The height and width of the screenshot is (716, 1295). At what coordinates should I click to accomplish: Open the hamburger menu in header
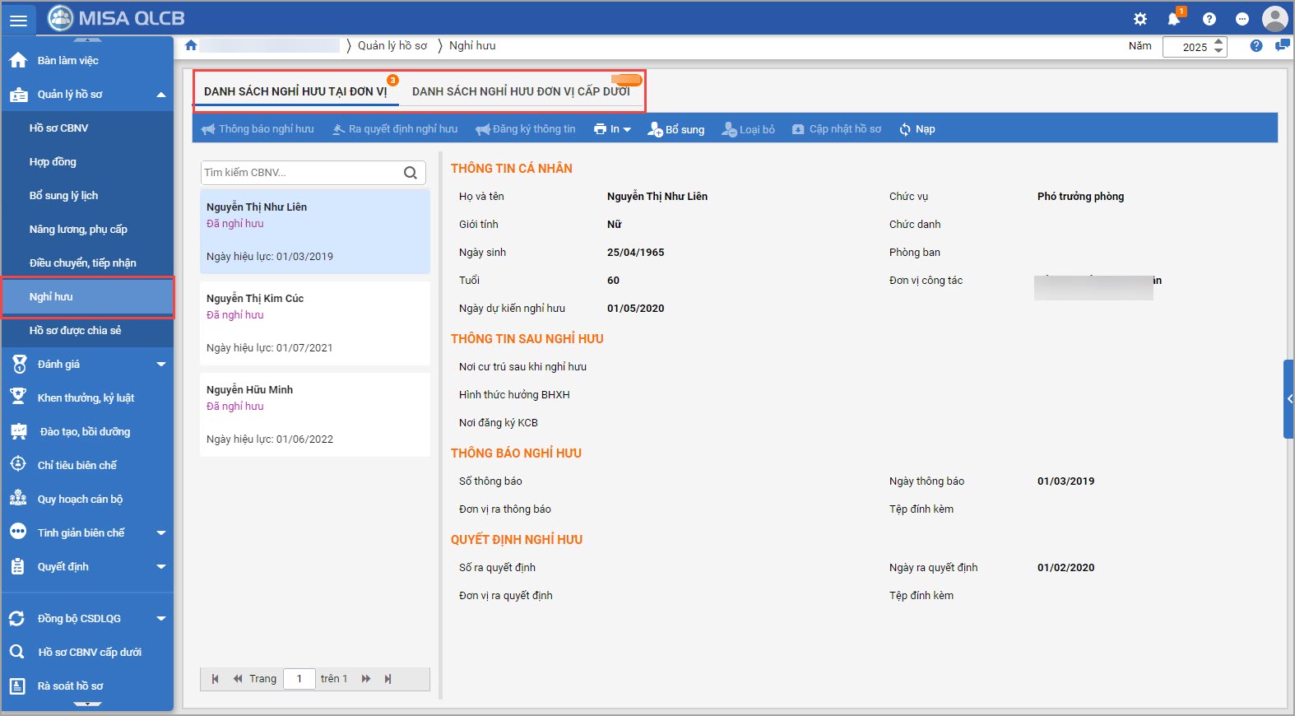tap(18, 20)
